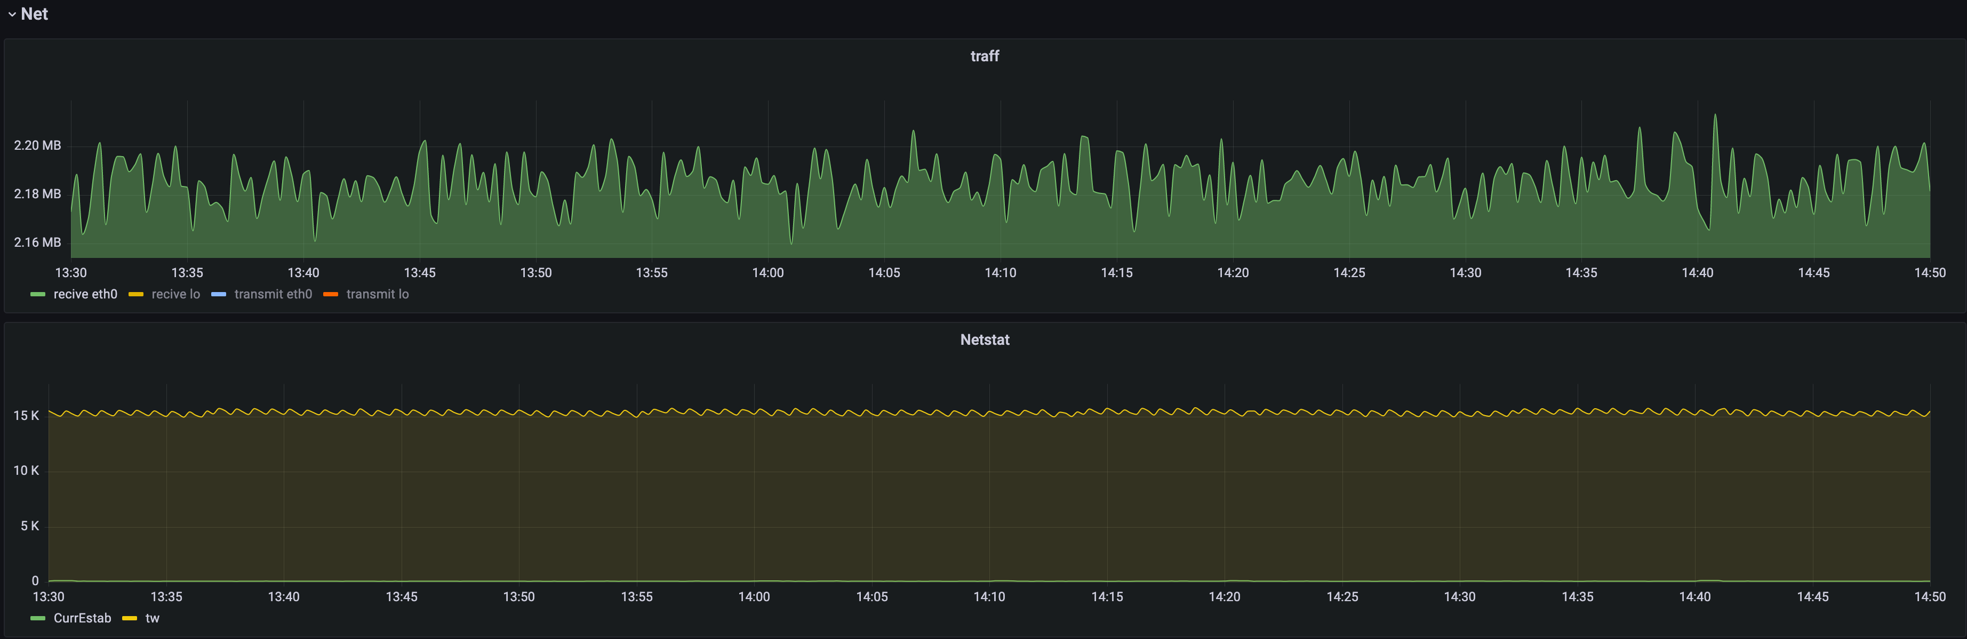
Task: Click the green CurrEstab color swatch
Action: point(38,618)
